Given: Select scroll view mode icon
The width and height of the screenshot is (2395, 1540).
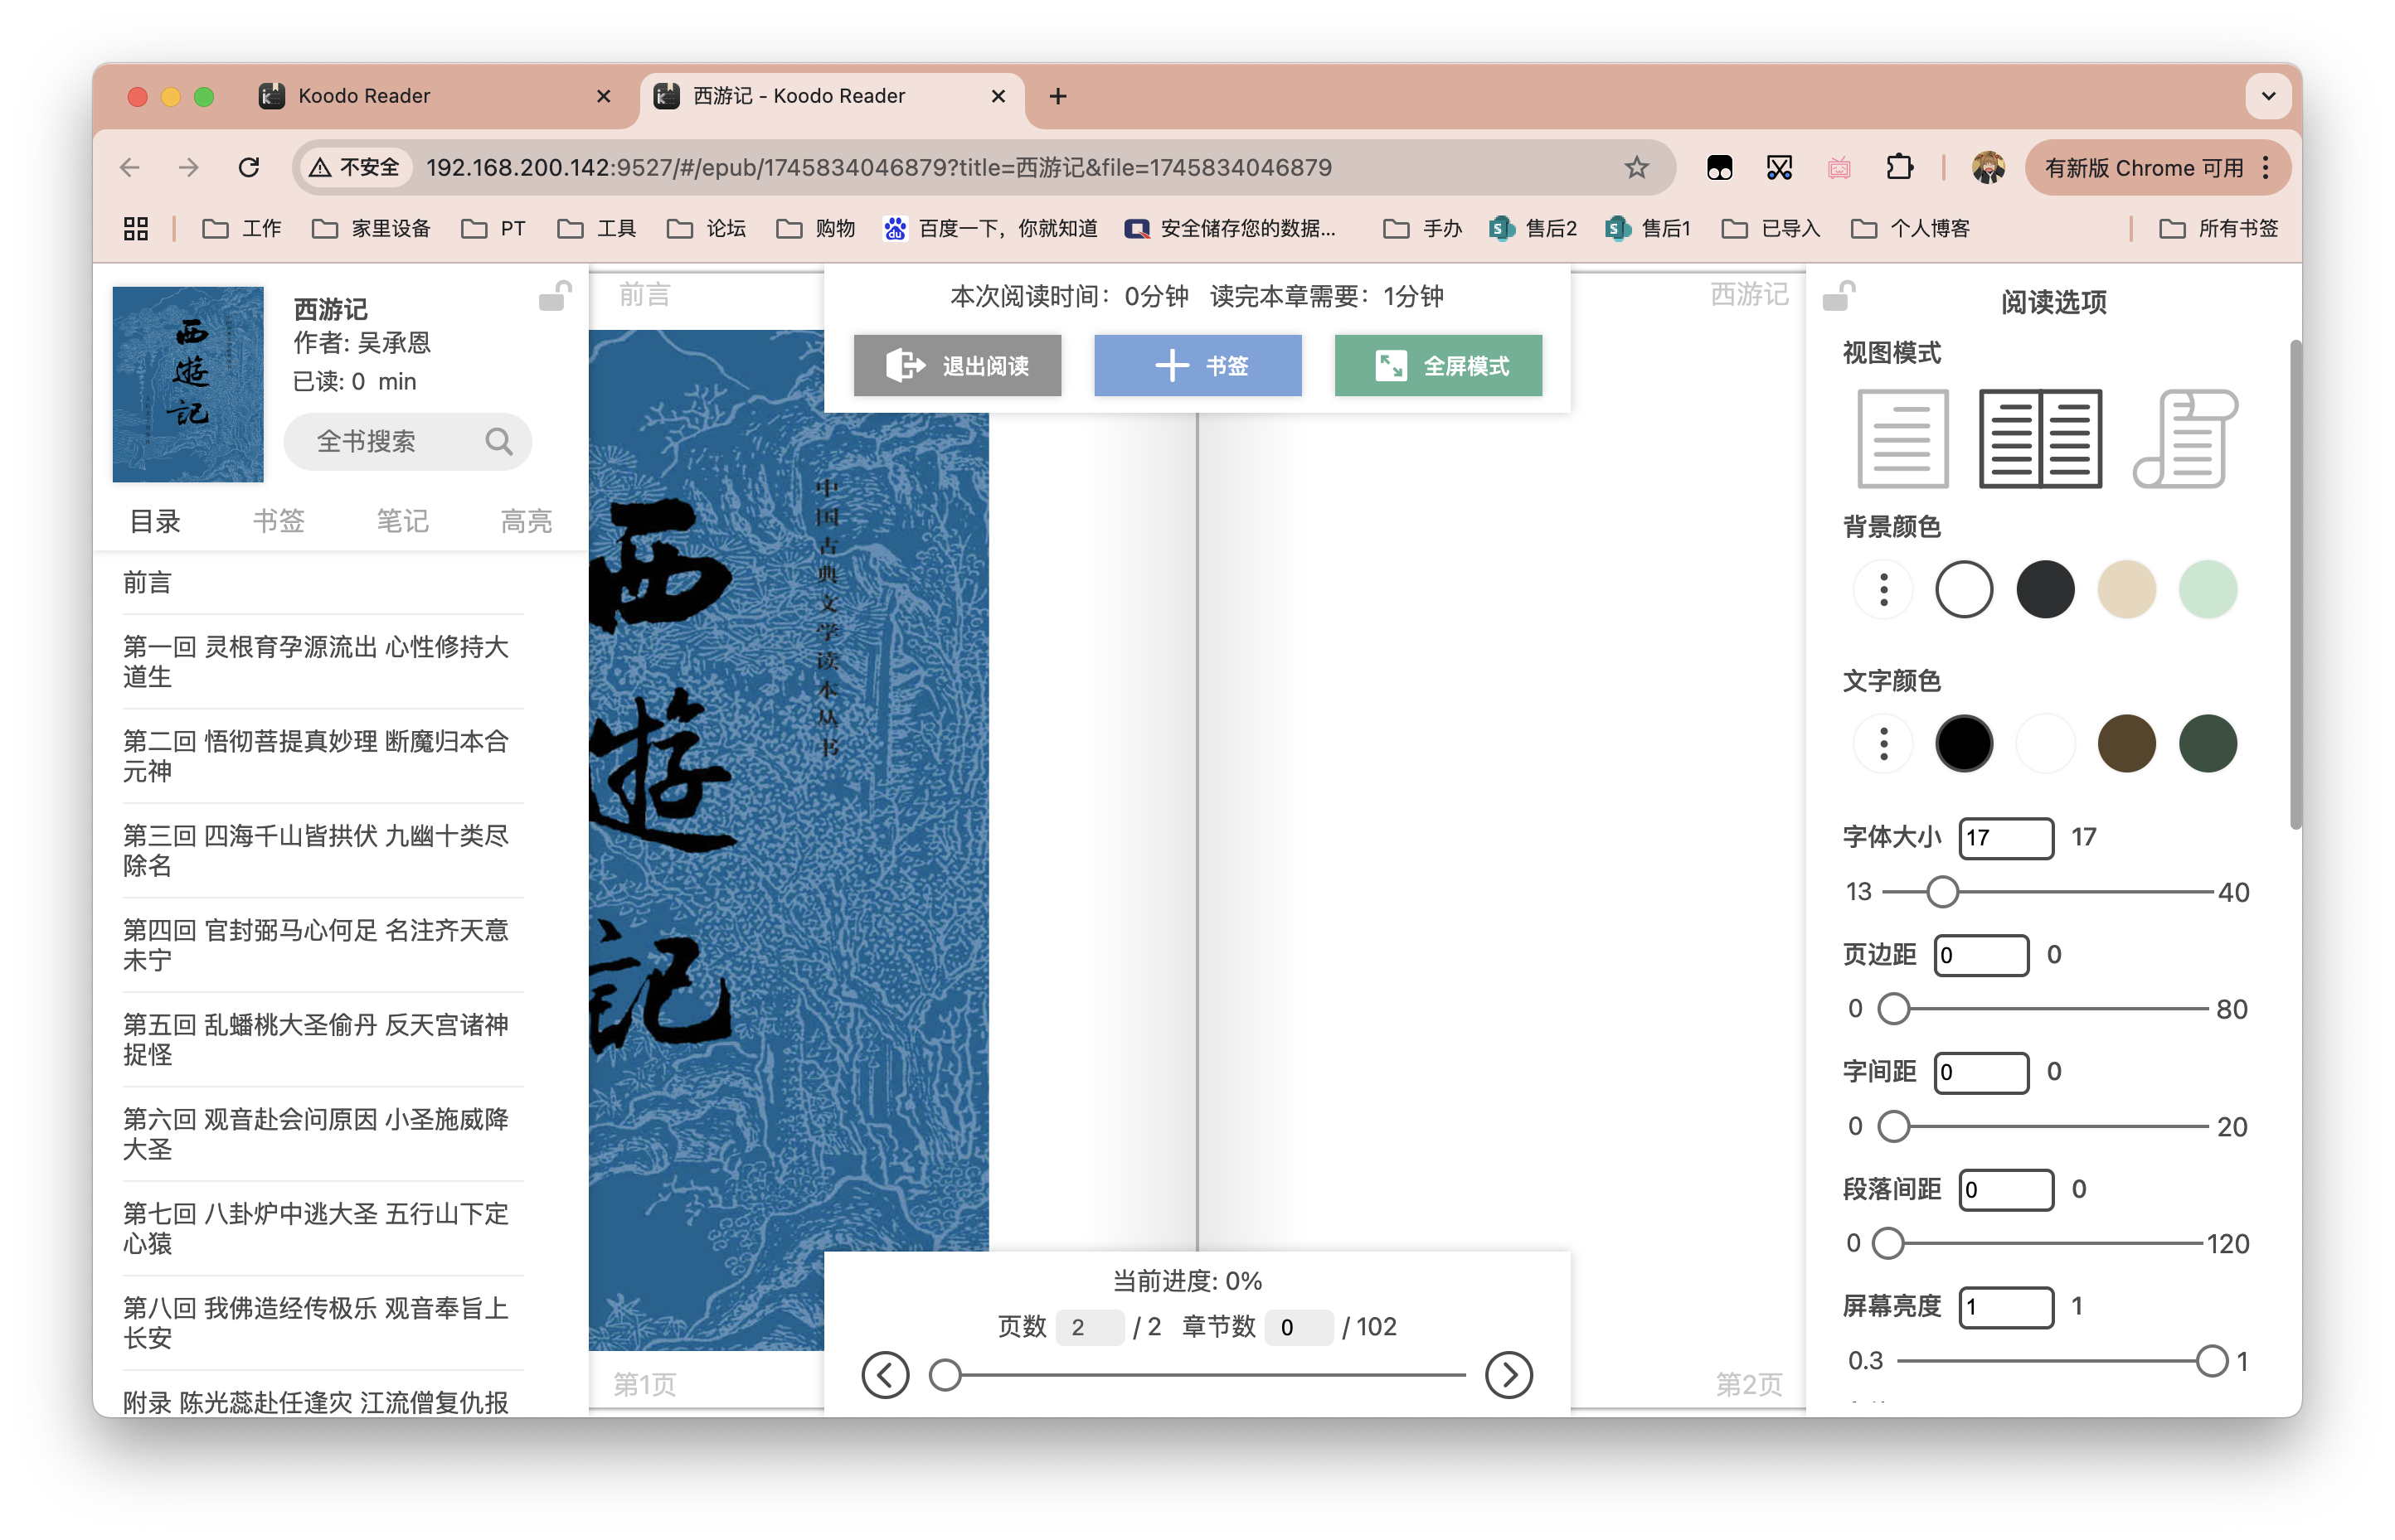Looking at the screenshot, I should [x=2185, y=439].
